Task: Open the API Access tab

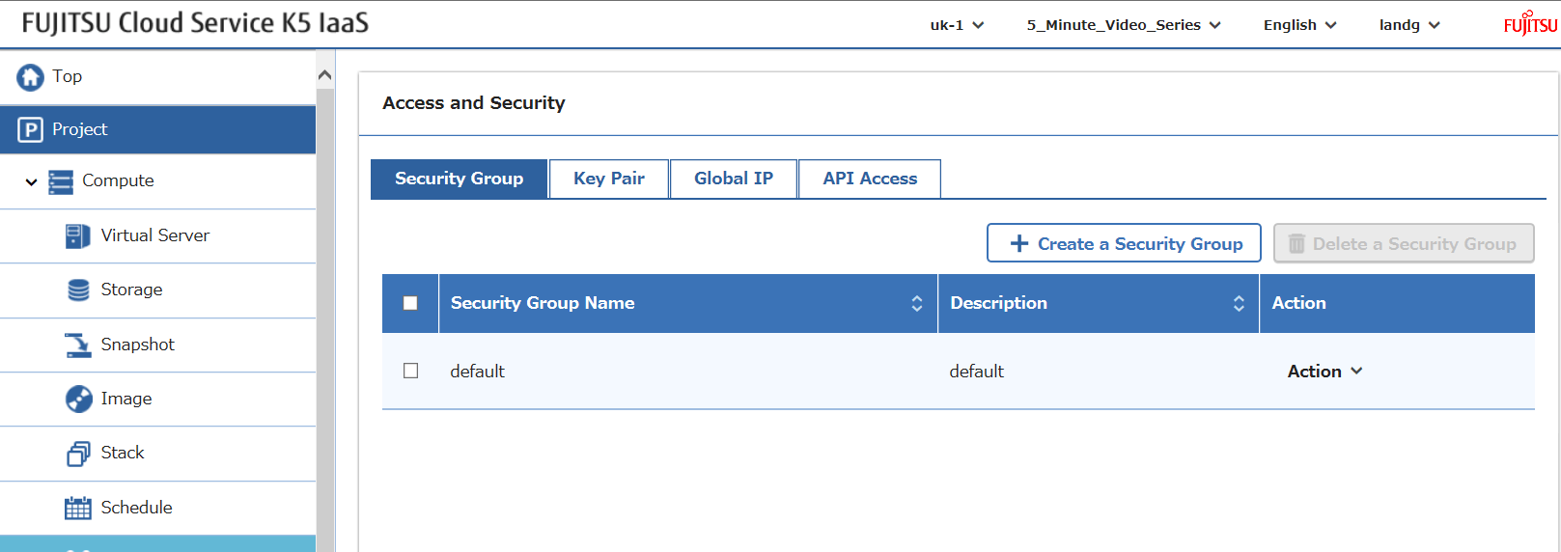Action: pos(869,179)
